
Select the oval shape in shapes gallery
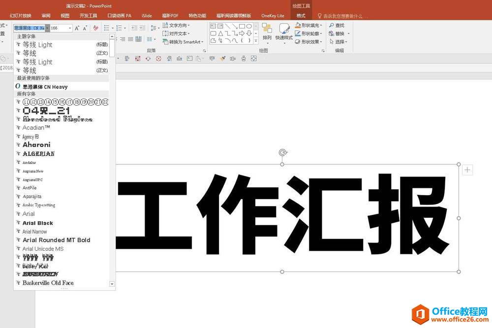[249, 26]
